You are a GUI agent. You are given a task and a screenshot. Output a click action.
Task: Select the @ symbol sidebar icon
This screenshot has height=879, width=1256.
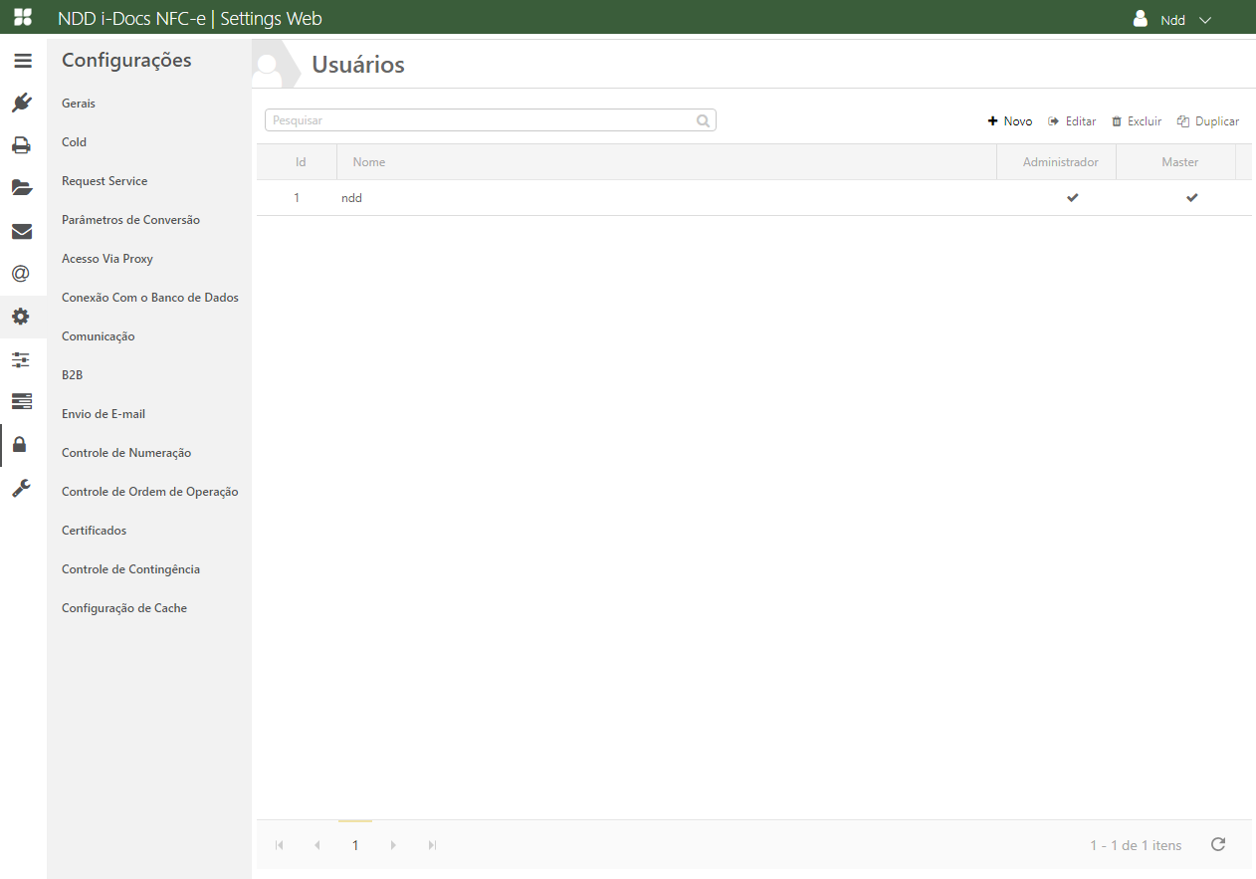pyautogui.click(x=22, y=274)
